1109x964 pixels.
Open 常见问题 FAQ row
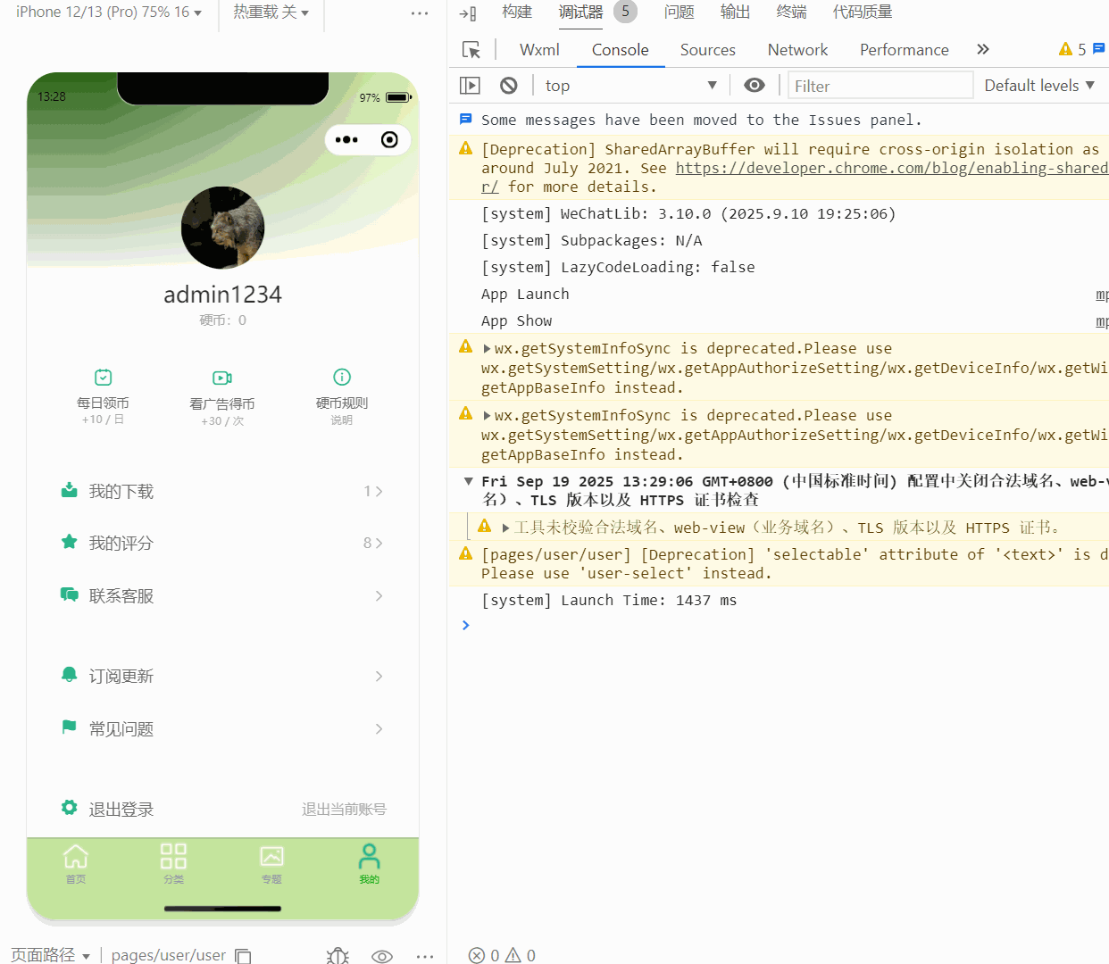223,729
